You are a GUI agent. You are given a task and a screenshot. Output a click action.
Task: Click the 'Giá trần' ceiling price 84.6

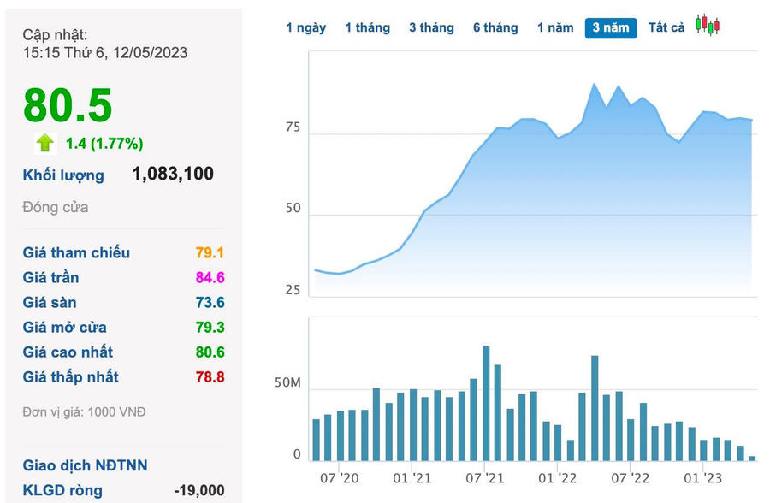pos(210,277)
